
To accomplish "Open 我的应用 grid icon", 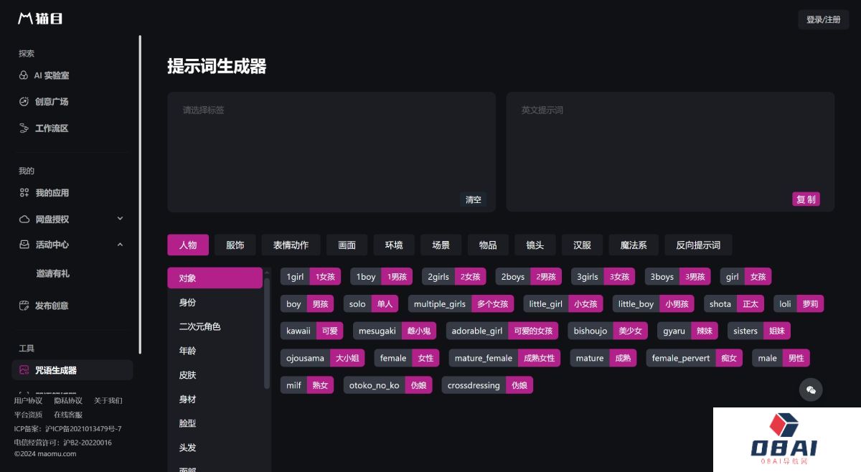I will pyautogui.click(x=24, y=193).
